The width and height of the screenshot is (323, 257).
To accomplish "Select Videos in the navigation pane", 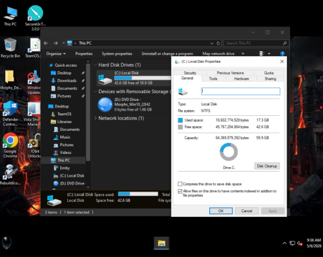I will point(65,153).
